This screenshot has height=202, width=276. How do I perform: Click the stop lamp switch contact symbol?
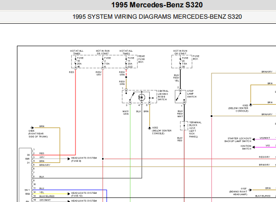[180, 97]
